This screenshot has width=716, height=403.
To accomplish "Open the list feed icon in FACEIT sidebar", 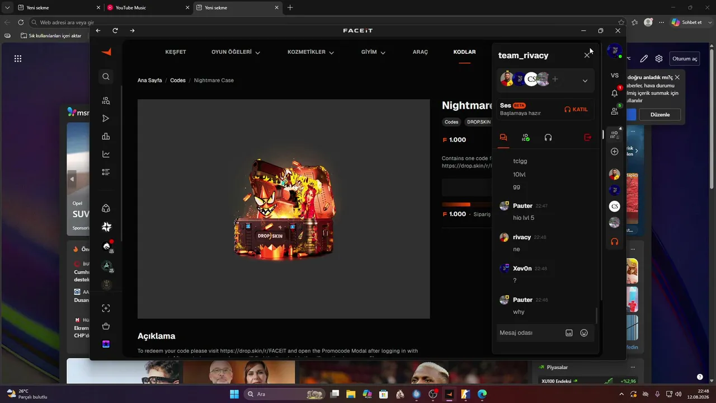I will click(106, 172).
